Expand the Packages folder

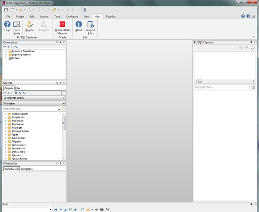(5, 128)
